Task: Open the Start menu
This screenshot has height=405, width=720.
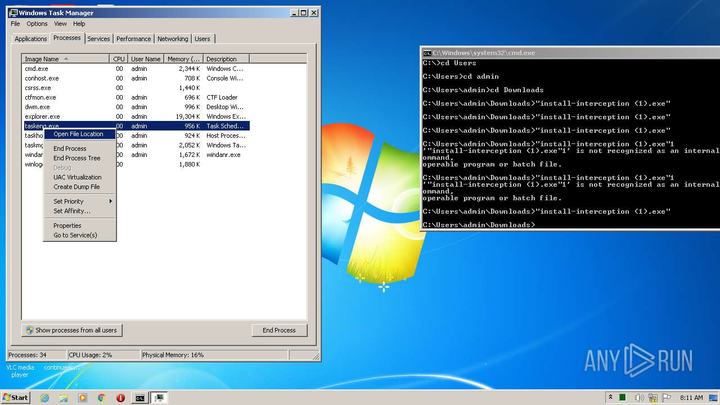Action: click(15, 398)
